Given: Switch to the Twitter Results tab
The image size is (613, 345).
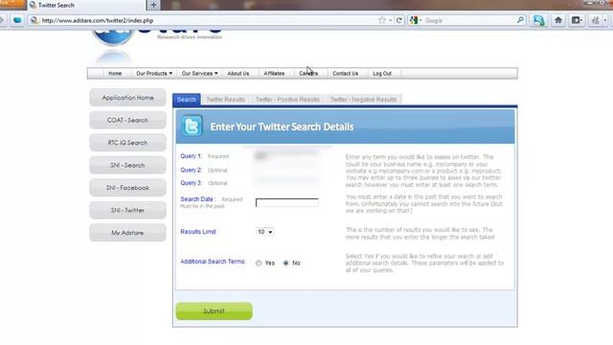Looking at the screenshot, I should [226, 100].
